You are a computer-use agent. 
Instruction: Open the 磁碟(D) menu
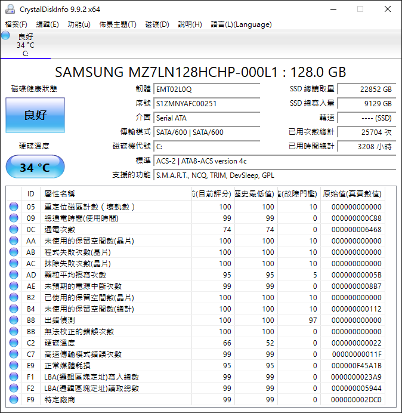click(x=157, y=24)
